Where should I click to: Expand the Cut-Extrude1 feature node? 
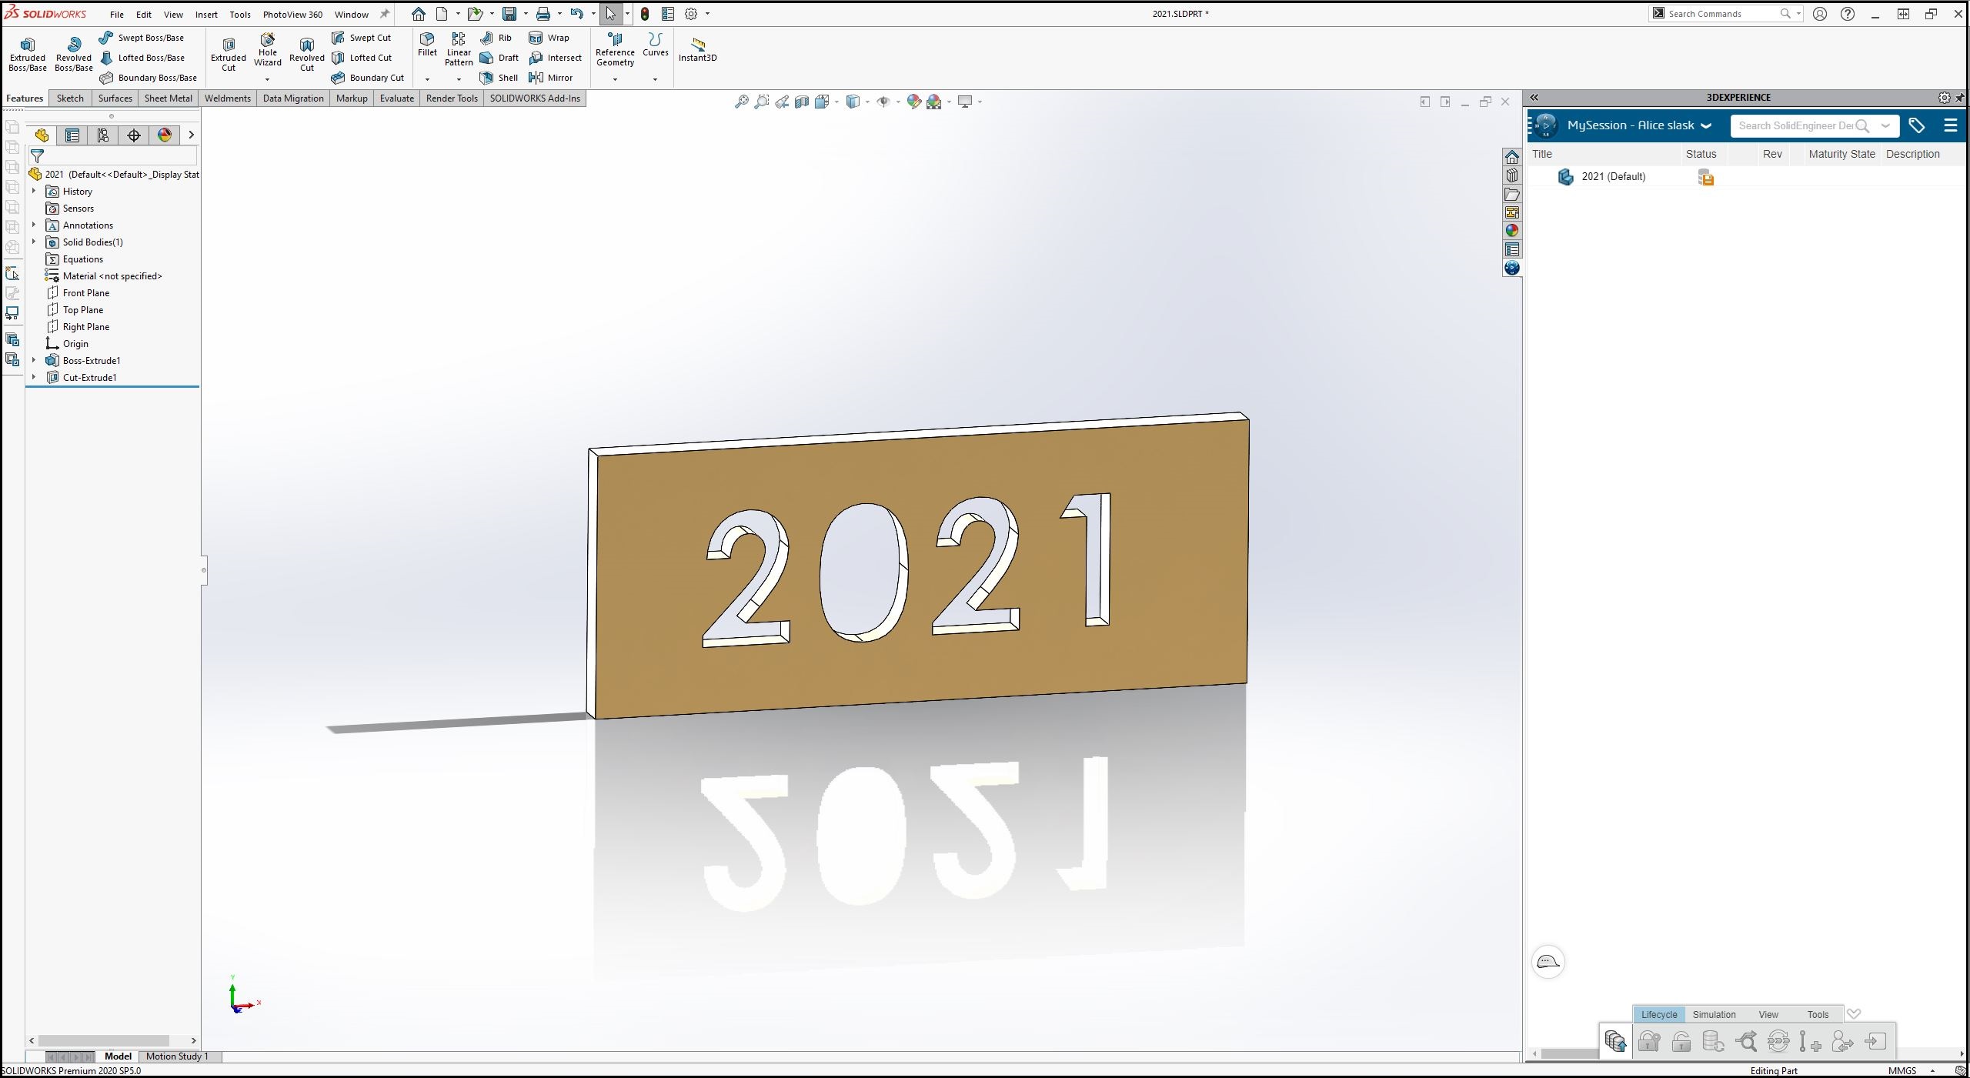34,377
